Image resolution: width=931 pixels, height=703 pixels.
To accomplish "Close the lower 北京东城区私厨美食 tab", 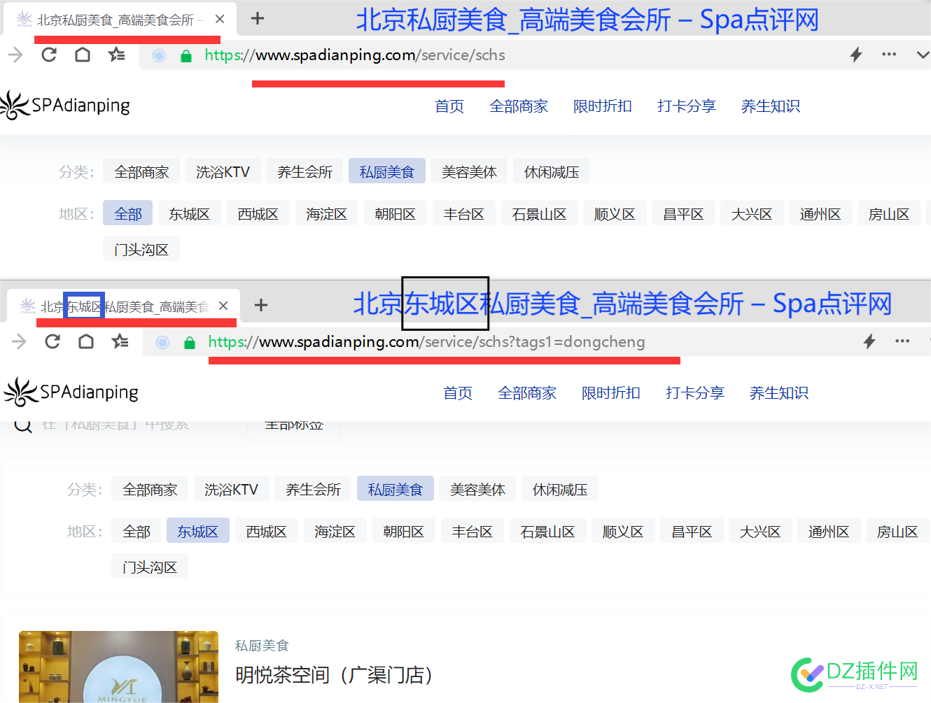I will 223,306.
